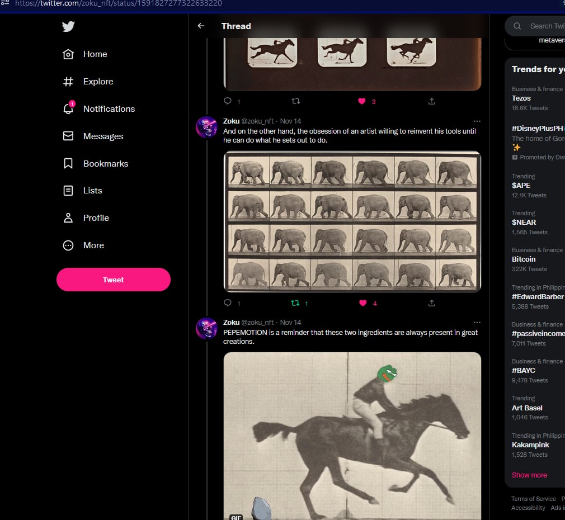
Task: Click the browser address bar URL
Action: tap(119, 3)
